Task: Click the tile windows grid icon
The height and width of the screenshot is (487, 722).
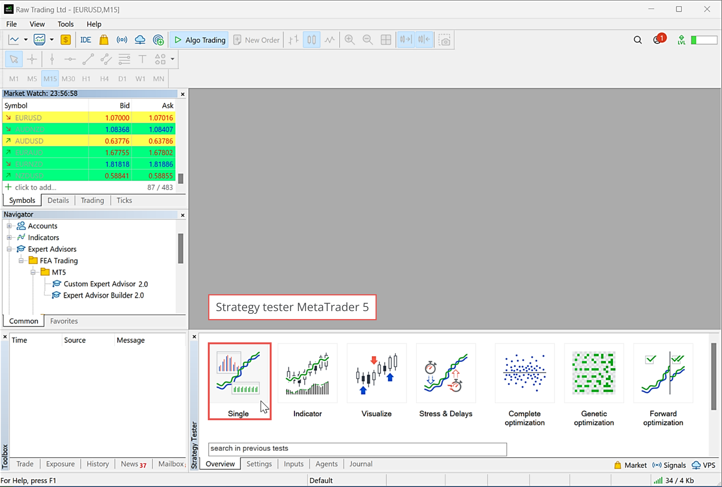Action: tap(386, 40)
